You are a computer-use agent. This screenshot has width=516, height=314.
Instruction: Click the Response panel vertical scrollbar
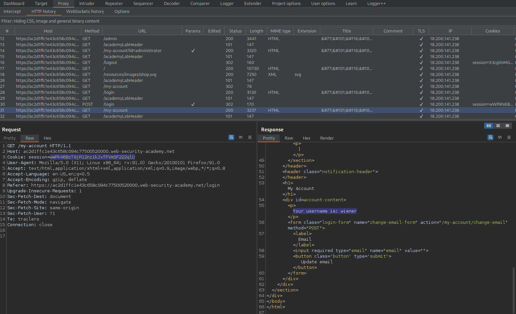click(x=514, y=290)
